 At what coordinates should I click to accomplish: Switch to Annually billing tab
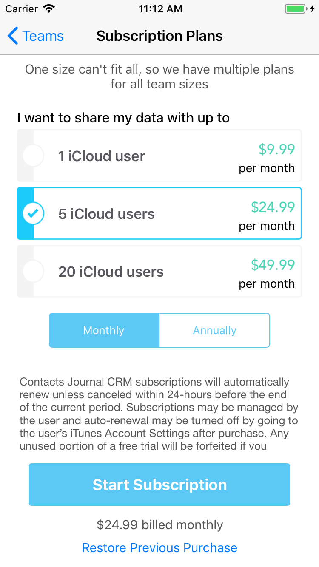[214, 330]
